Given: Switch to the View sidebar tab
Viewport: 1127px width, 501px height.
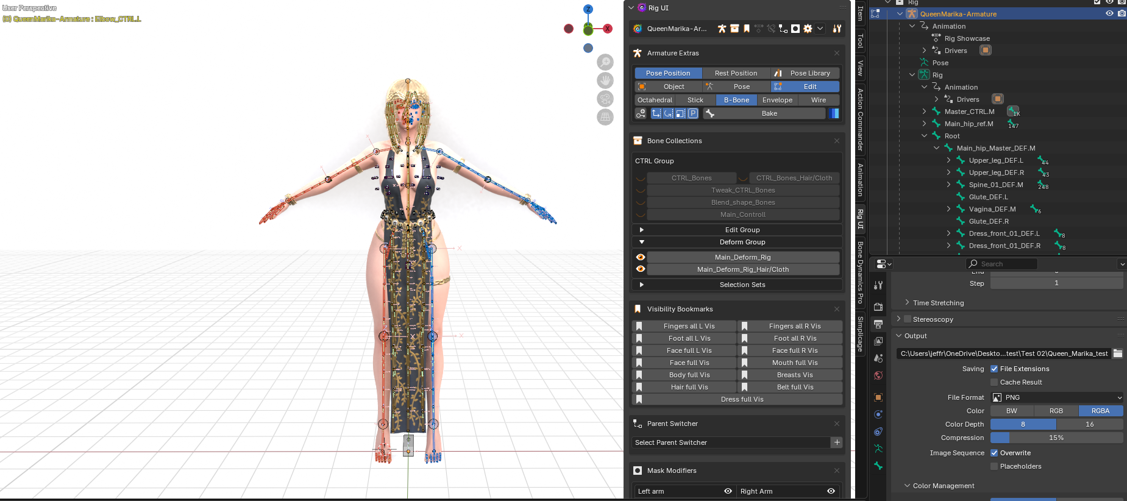Looking at the screenshot, I should pyautogui.click(x=860, y=68).
